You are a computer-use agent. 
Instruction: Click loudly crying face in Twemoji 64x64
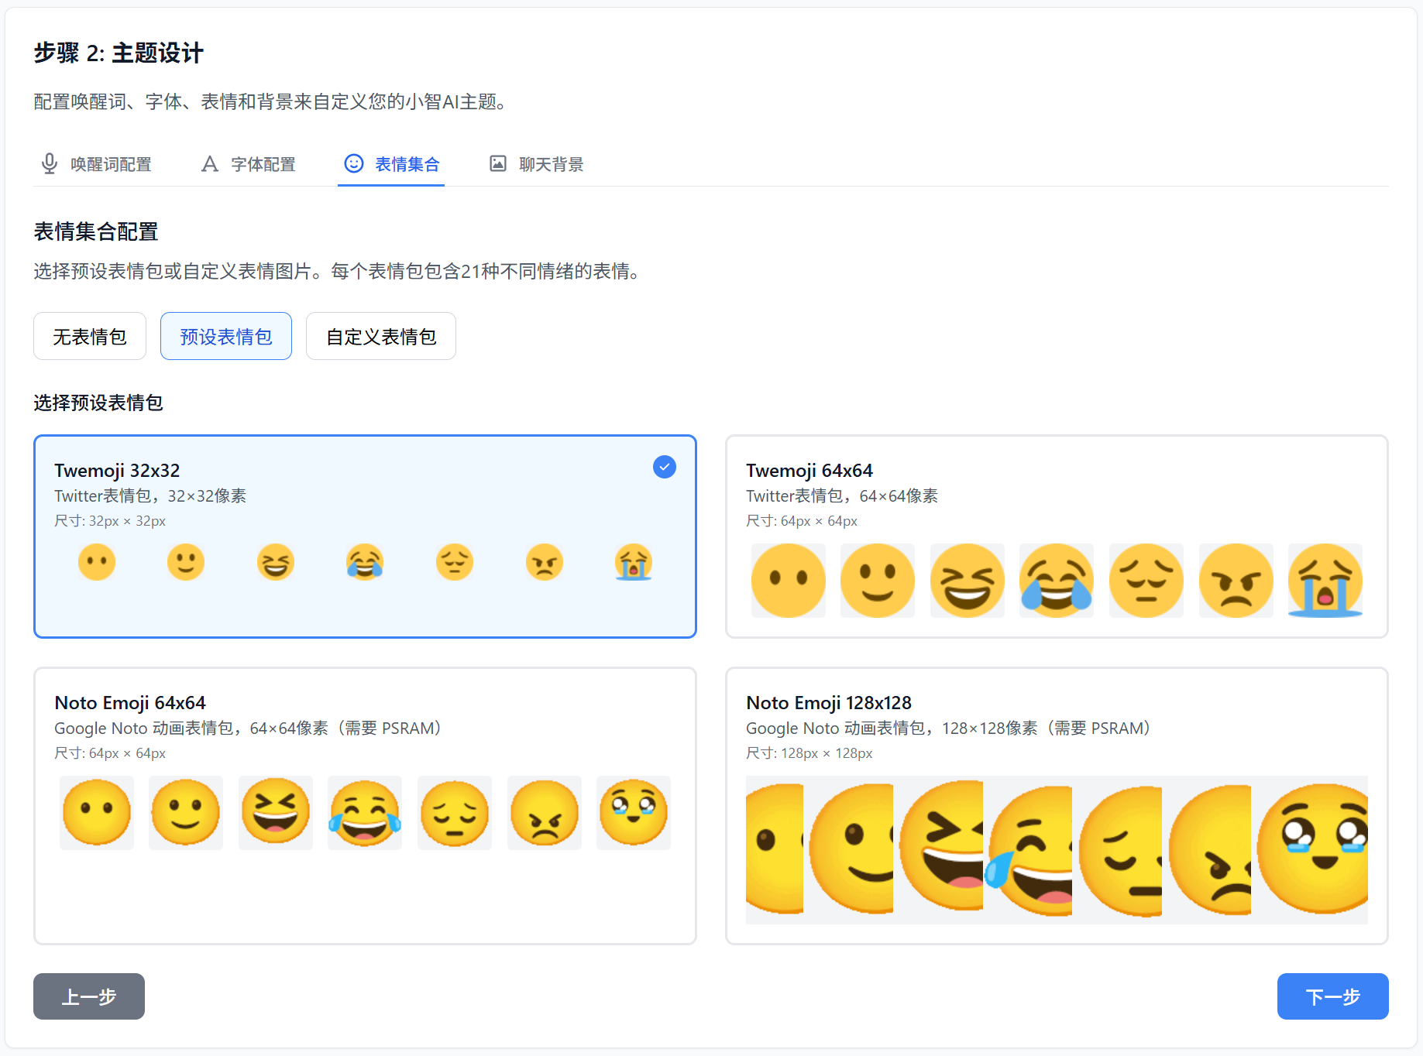[x=1325, y=581]
